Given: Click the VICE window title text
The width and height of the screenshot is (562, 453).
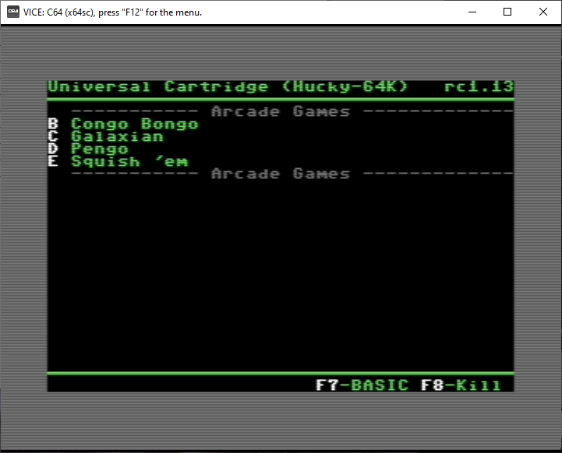Looking at the screenshot, I should pos(112,12).
